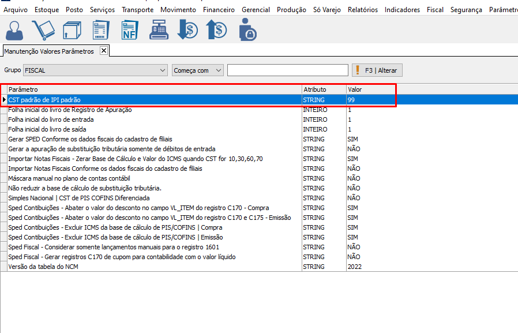Click the package box toolbar icon
Screen dimensions: 518x333
click(x=72, y=29)
